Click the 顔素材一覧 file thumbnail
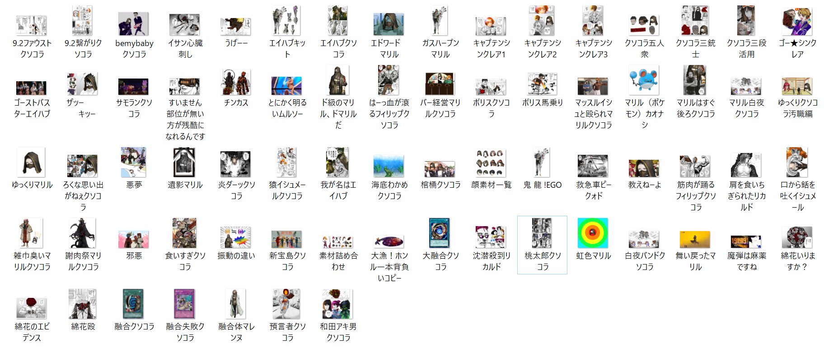 [x=491, y=163]
